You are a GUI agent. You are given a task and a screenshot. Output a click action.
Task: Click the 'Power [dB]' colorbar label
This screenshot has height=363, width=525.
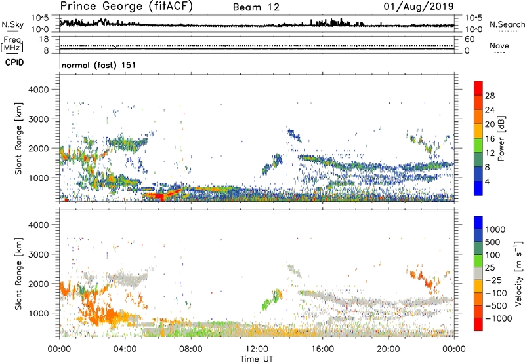tap(501, 138)
